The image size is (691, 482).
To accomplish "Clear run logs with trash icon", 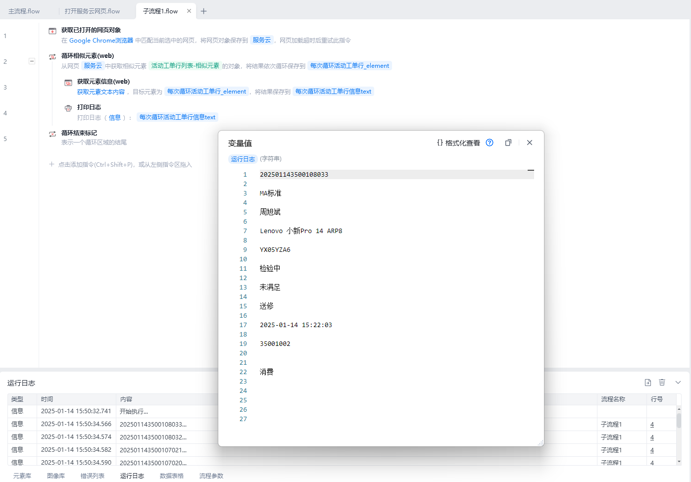I will point(662,383).
